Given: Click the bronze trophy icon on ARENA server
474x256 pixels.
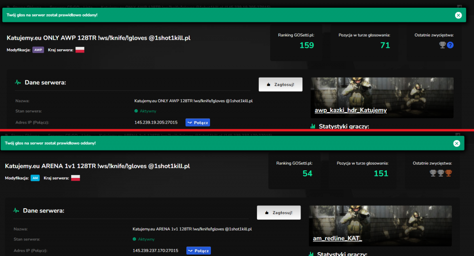Looking at the screenshot, I should coord(448,173).
